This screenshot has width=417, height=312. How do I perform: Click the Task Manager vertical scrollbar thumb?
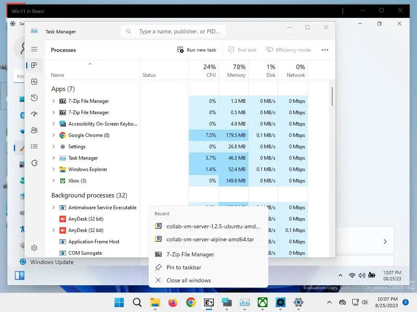coord(332,96)
